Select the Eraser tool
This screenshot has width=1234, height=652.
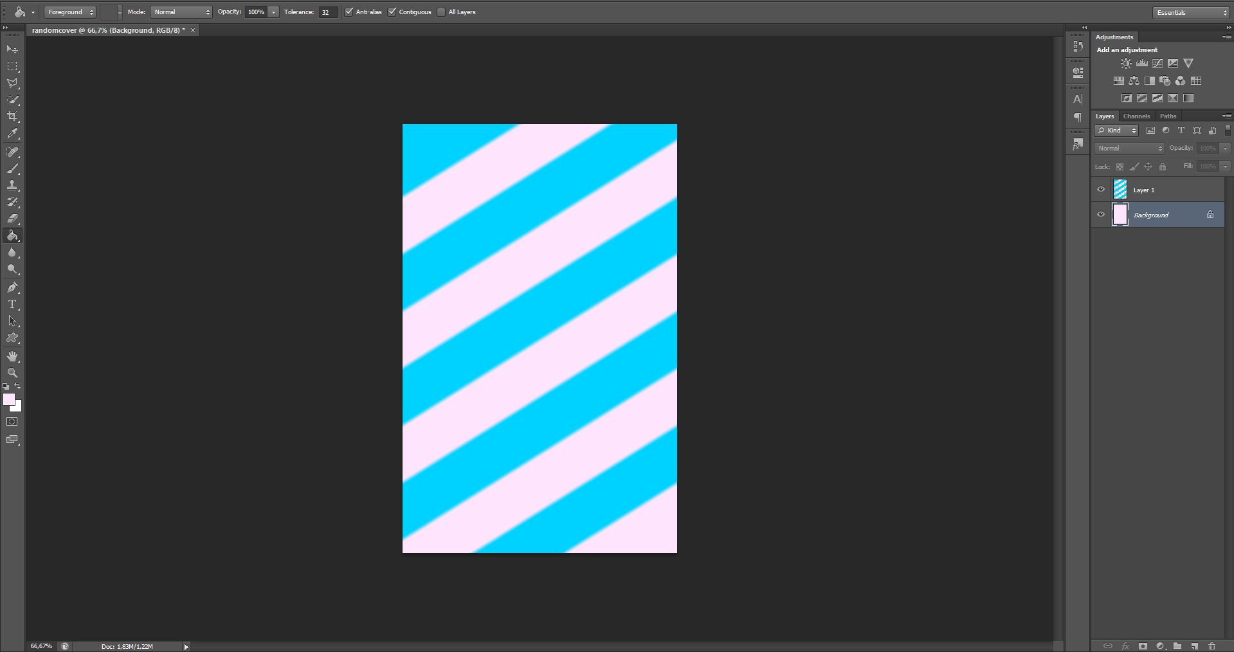(12, 219)
